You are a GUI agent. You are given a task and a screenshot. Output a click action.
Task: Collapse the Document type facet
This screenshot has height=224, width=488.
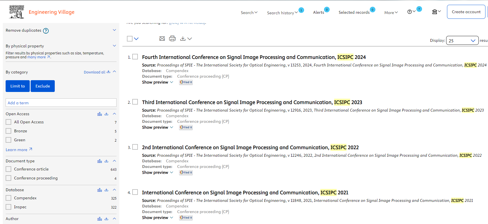pyautogui.click(x=114, y=161)
